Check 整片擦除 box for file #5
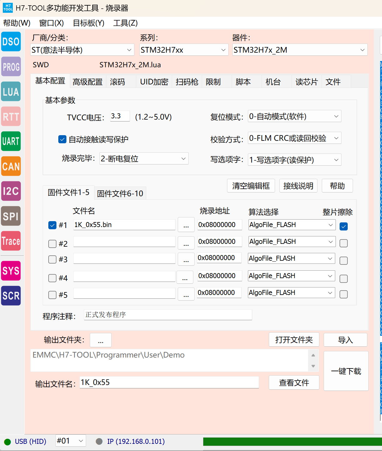Image resolution: width=382 pixels, height=451 pixels. point(344,294)
